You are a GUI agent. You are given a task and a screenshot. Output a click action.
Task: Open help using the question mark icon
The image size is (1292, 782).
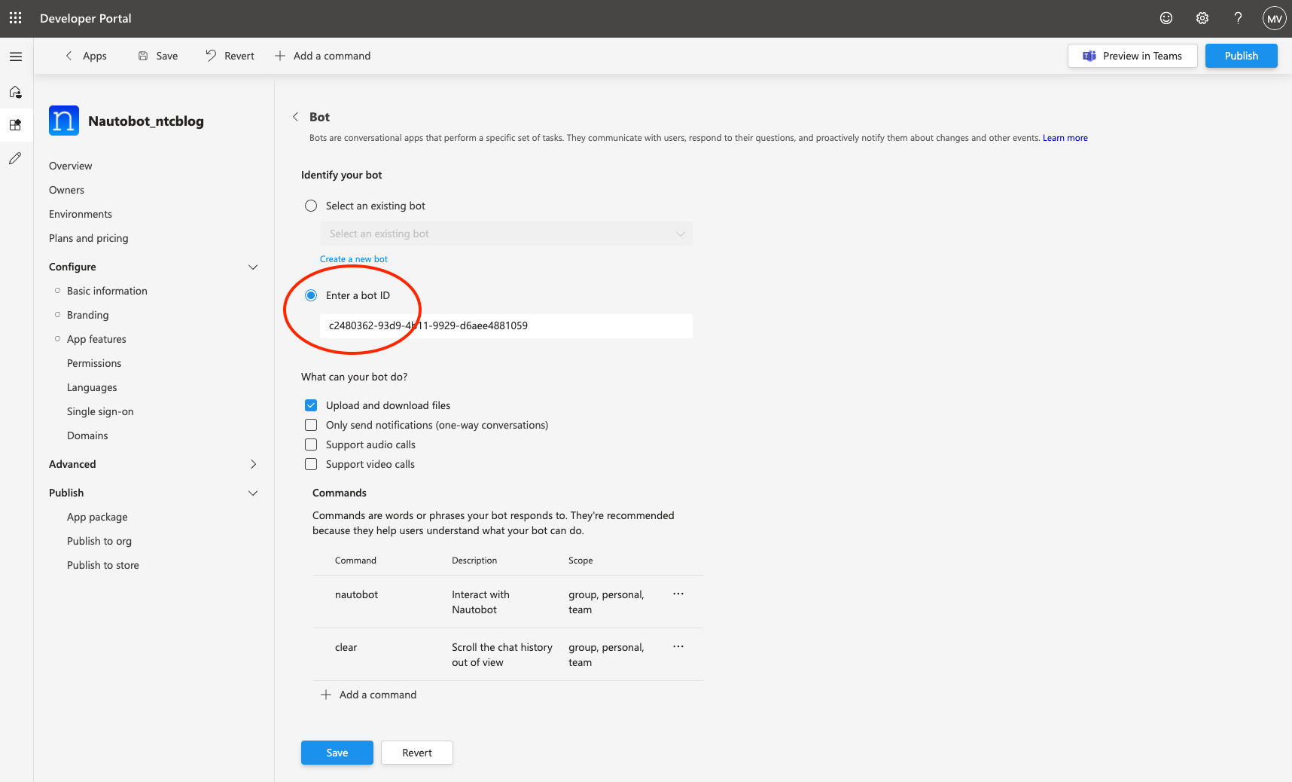(x=1238, y=18)
